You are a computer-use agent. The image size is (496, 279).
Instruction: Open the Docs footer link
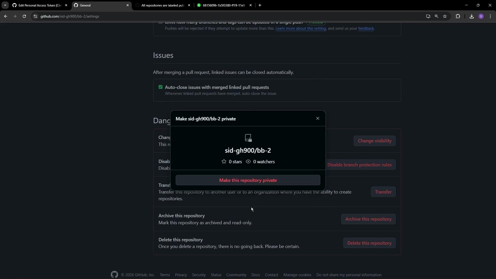pyautogui.click(x=255, y=275)
